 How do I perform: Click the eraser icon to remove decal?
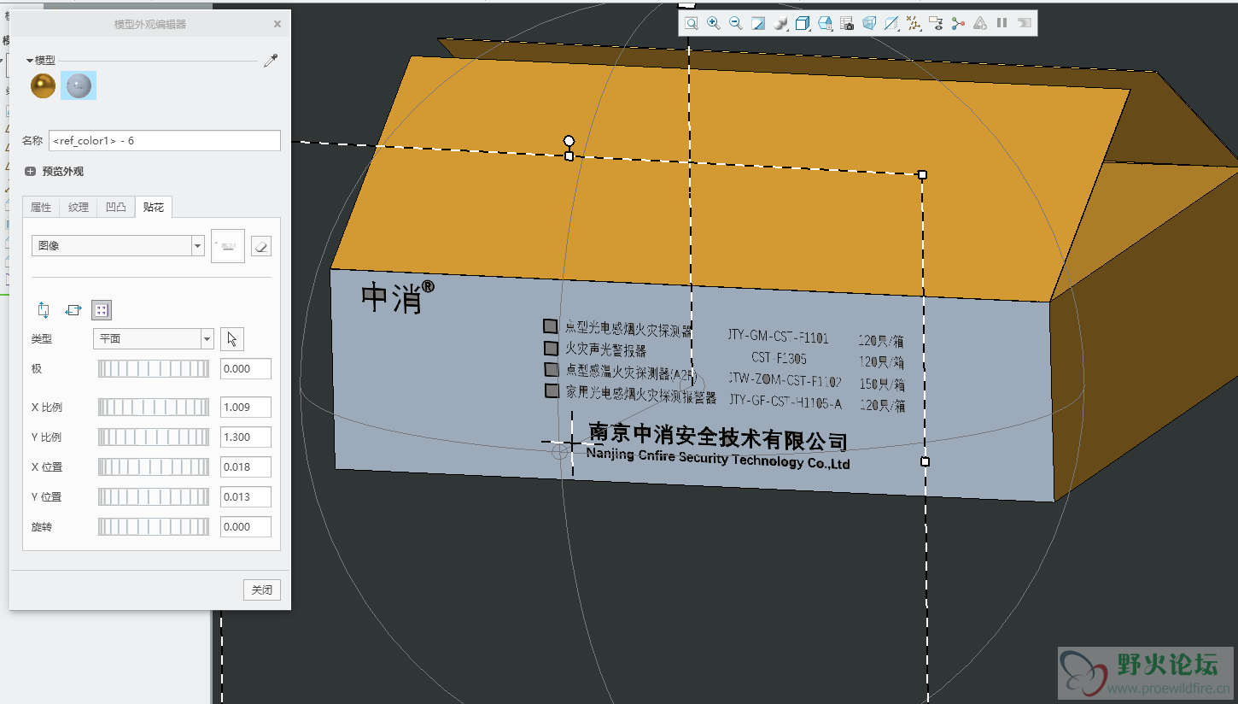pyautogui.click(x=262, y=246)
